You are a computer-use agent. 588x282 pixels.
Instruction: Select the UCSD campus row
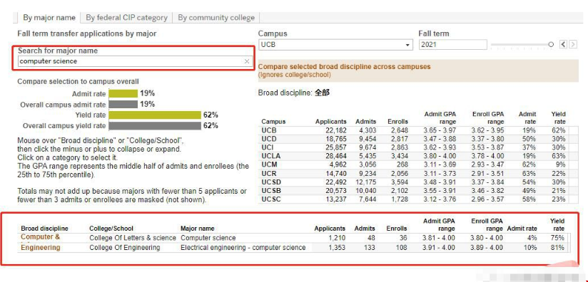point(413,182)
